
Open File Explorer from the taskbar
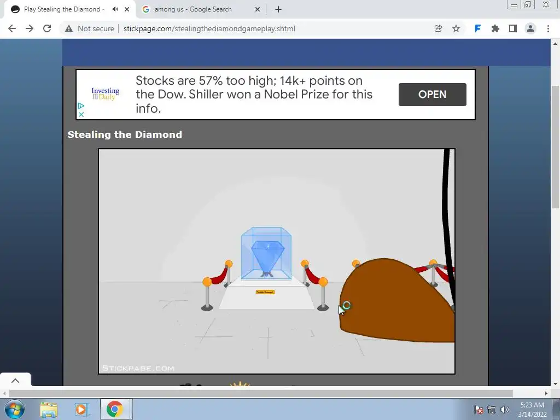(x=49, y=410)
